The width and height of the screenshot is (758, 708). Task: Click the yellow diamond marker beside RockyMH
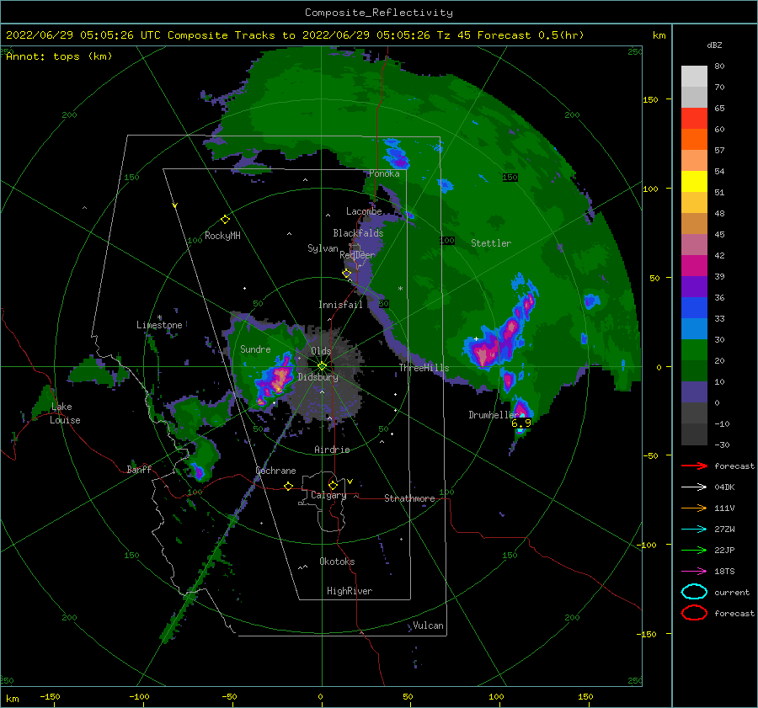point(225,220)
